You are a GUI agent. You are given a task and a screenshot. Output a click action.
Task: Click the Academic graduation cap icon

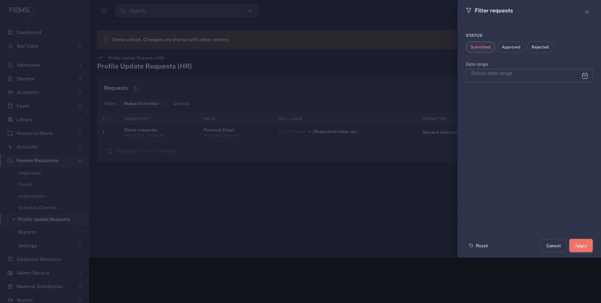(10, 92)
